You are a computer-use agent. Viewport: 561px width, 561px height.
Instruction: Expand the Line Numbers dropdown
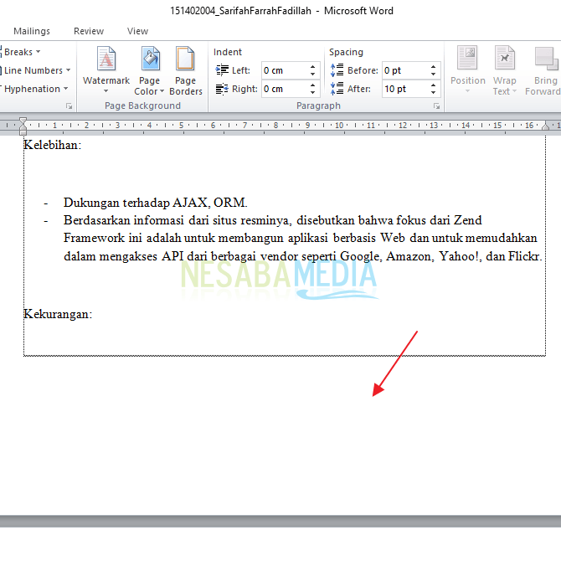36,70
